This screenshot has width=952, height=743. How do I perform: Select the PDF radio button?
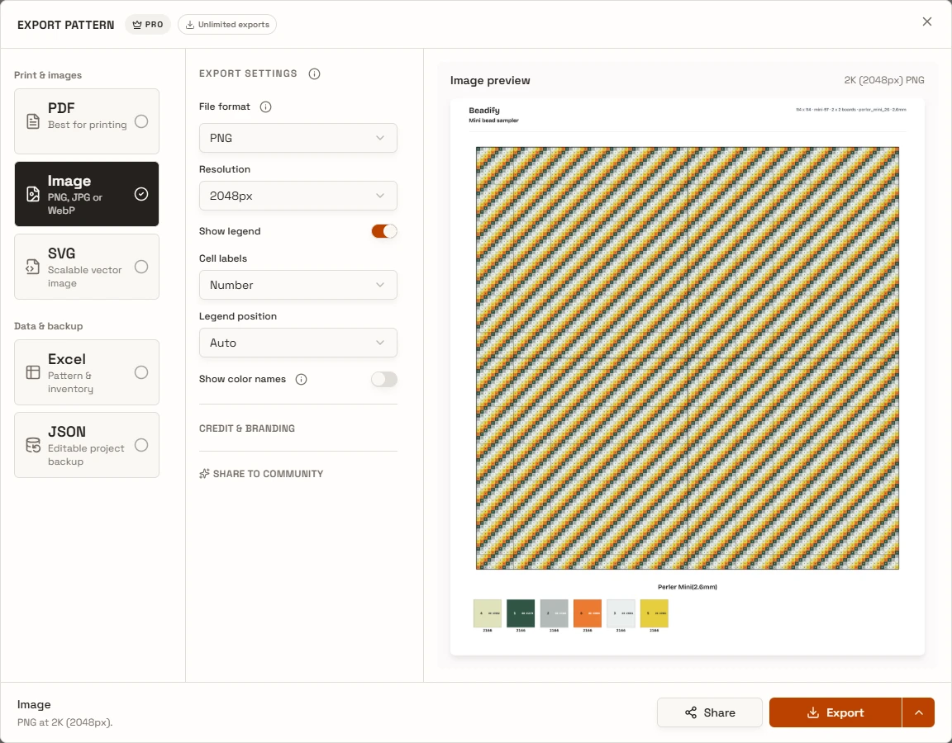pyautogui.click(x=141, y=121)
